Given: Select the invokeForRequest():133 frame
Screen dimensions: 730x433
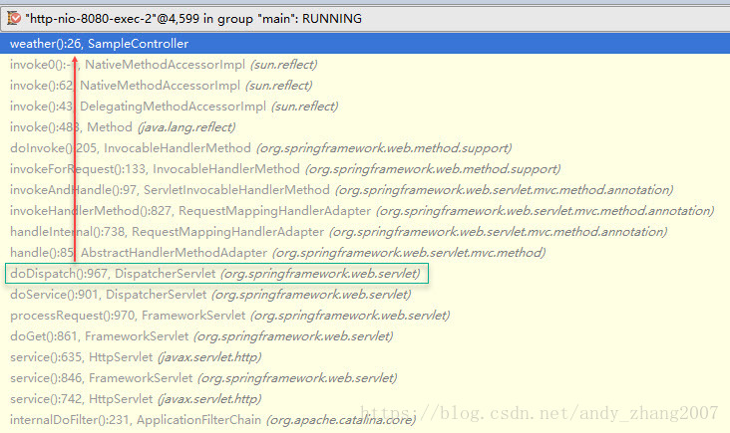Looking at the screenshot, I should click(x=365, y=169).
